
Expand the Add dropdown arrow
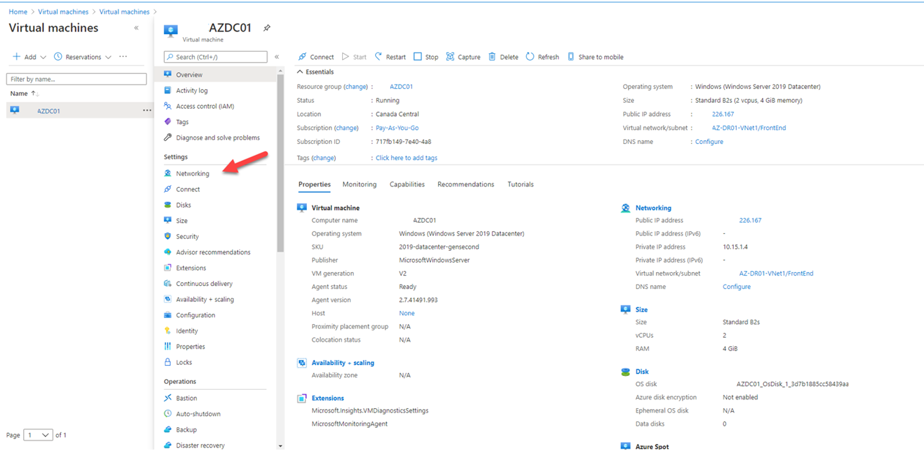pyautogui.click(x=43, y=57)
